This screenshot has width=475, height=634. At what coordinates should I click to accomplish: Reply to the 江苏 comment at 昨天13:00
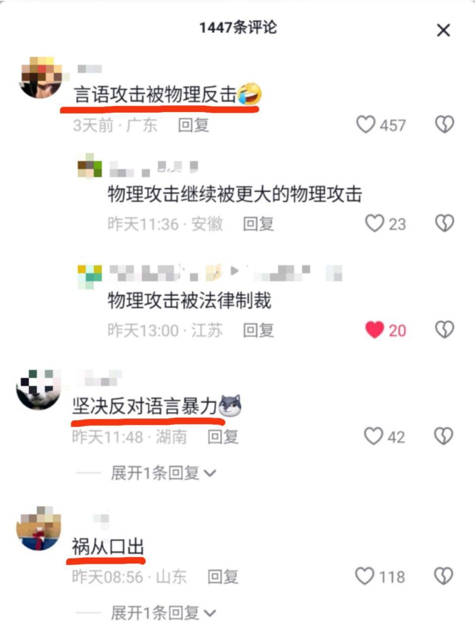[x=258, y=330]
